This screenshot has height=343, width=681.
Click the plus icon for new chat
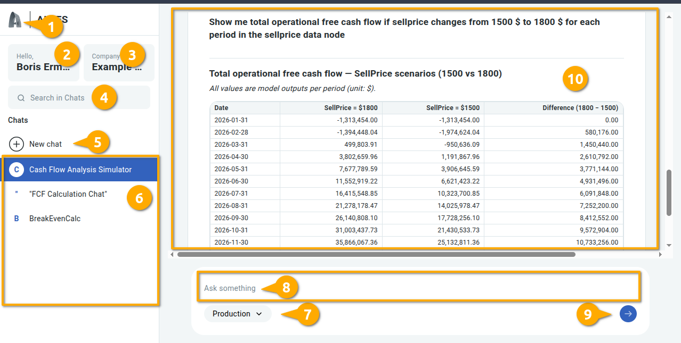[x=17, y=144]
